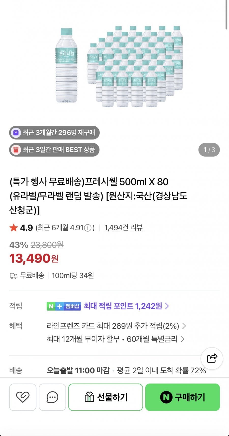
Task: Tap the share icon button
Action: click(212, 358)
